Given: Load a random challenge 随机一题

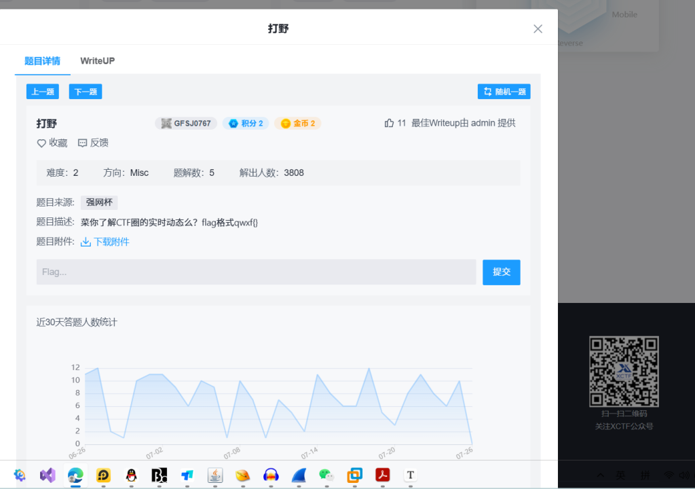Looking at the screenshot, I should tap(504, 92).
